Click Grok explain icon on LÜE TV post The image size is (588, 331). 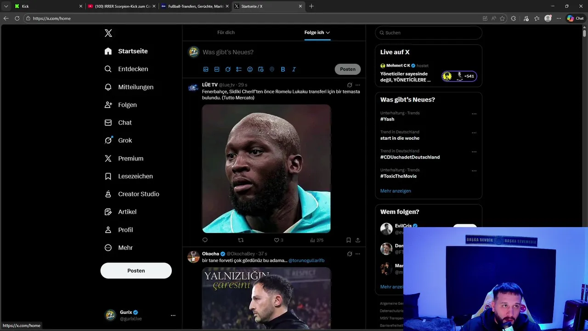click(350, 85)
